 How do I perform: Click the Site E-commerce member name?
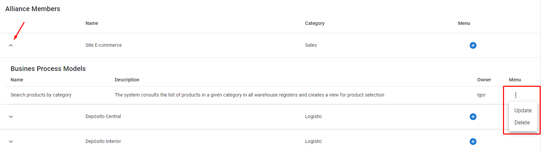(104, 45)
